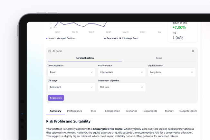Image resolution: width=210 pixels, height=140 pixels.
Task: Open the Investment objective dropdown
Action: pos(122,87)
